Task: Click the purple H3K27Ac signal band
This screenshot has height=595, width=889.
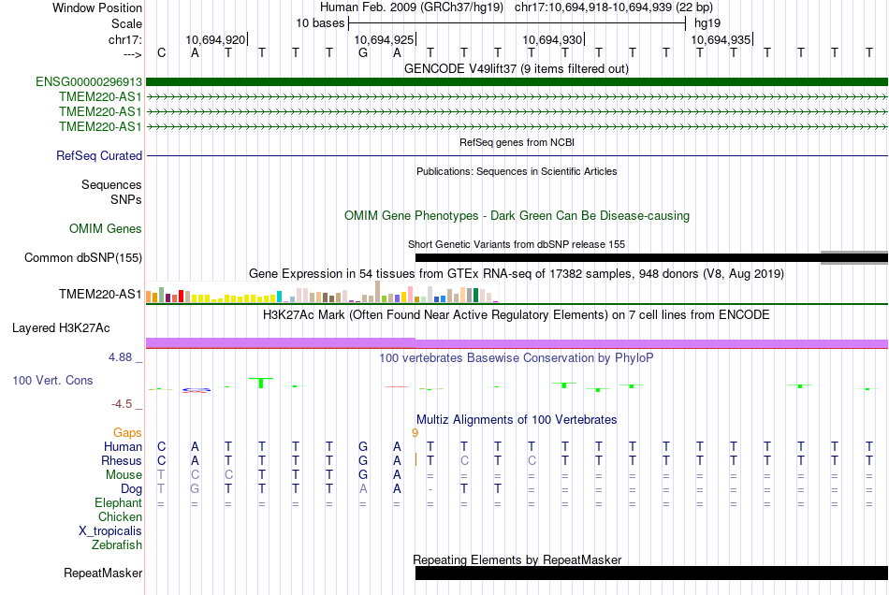Action: pyautogui.click(x=517, y=343)
